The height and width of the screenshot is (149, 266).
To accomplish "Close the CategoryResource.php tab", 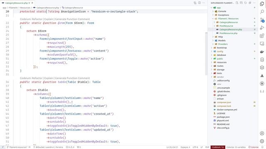I will (x=32, y=3).
